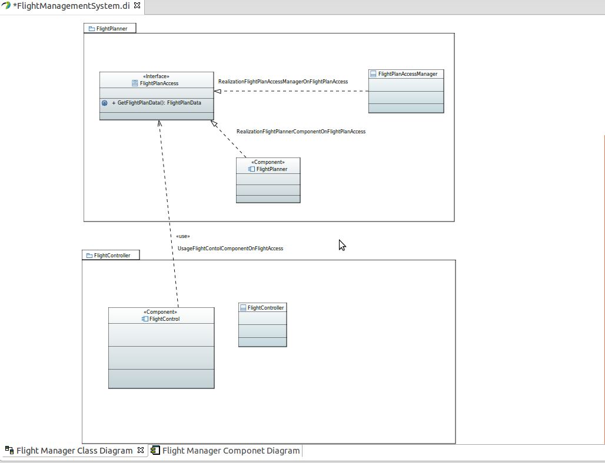The height and width of the screenshot is (463, 605).
Task: Select the «Component» stereotype above FlightControl
Action: 161,312
